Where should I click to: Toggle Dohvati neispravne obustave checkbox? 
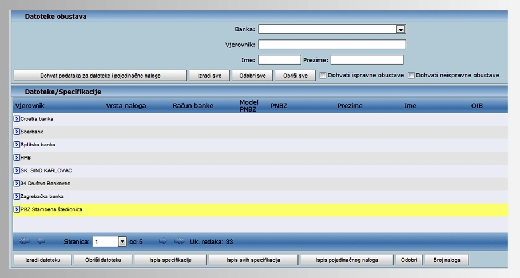(x=411, y=76)
